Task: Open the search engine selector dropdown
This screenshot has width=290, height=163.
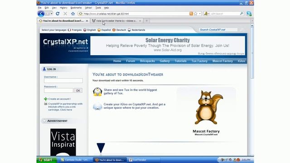Action: coord(207,14)
